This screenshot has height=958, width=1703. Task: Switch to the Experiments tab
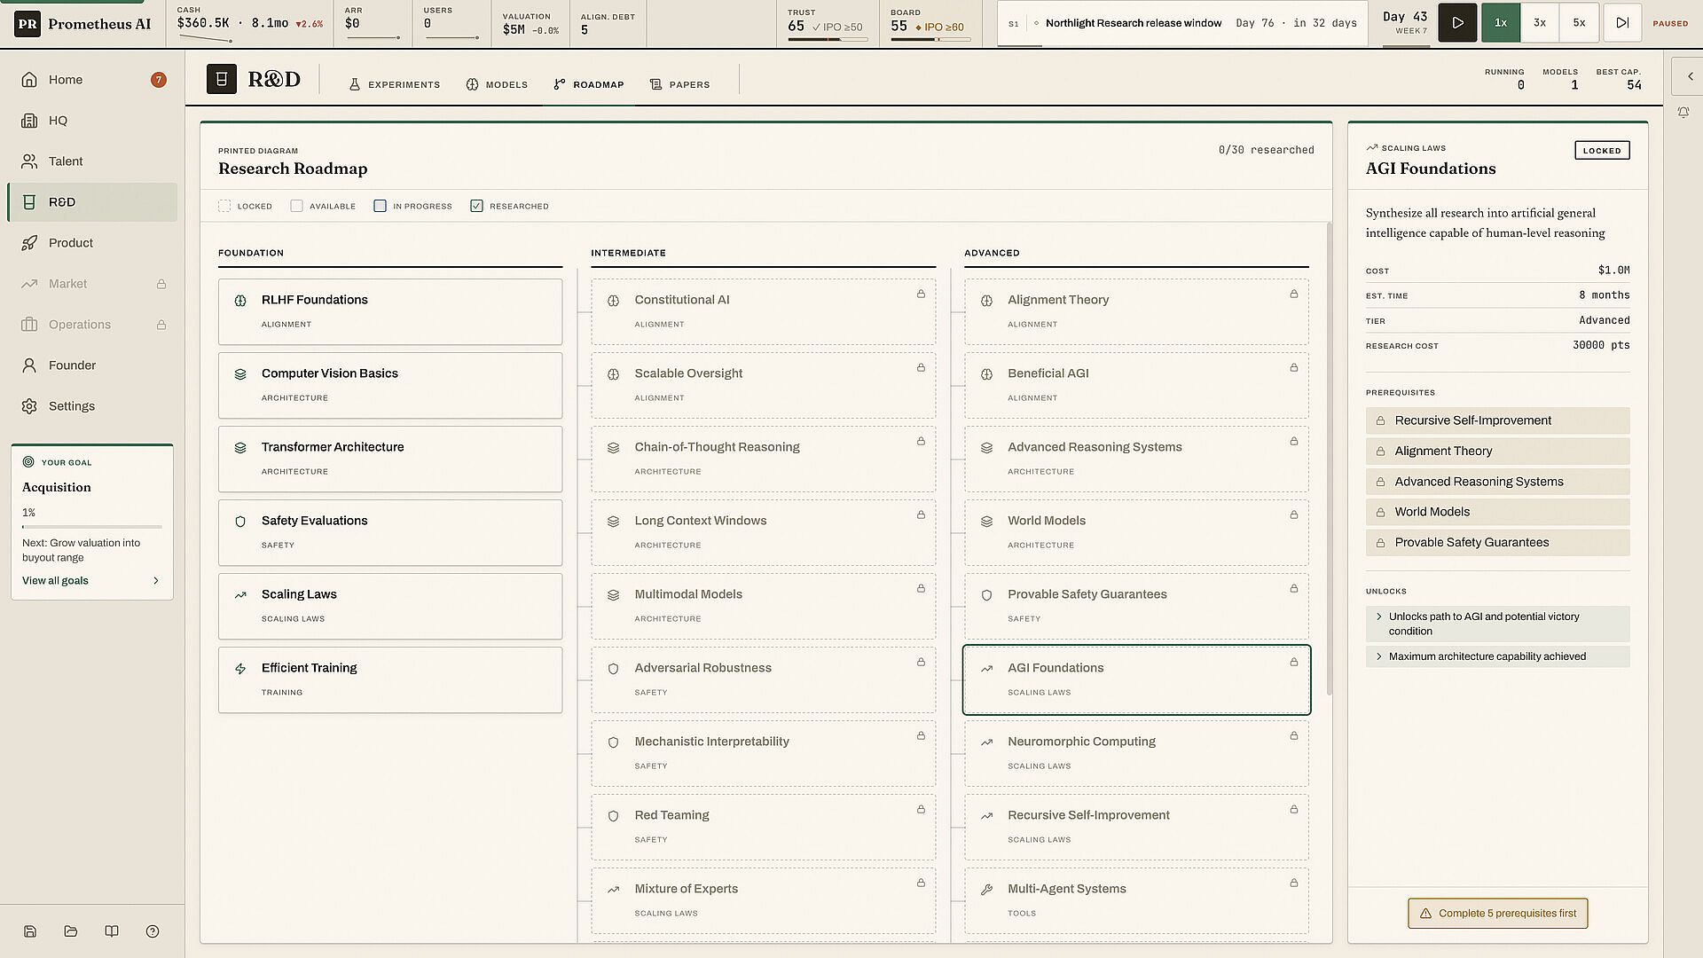coord(394,84)
